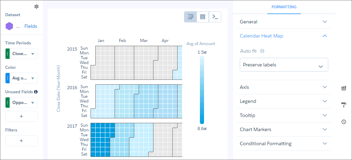Click the dataset name ellipsis
352x160 pixels.
click(18, 27)
